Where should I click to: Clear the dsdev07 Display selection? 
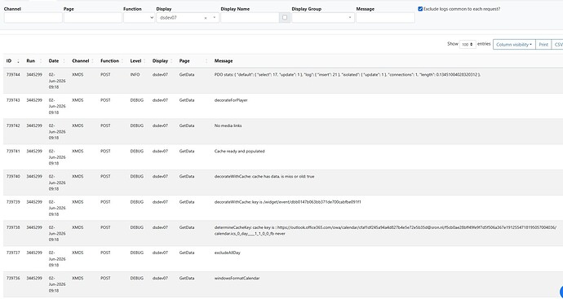[x=206, y=18]
